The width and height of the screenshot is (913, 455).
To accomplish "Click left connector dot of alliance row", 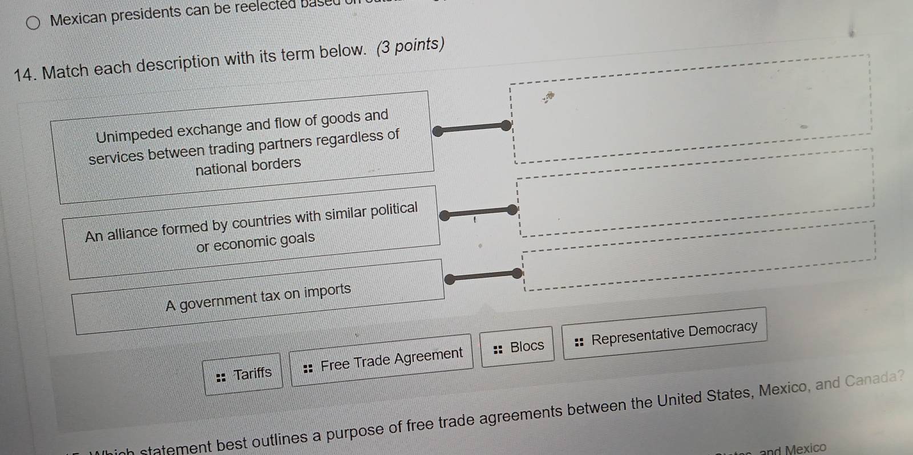I will tap(445, 215).
